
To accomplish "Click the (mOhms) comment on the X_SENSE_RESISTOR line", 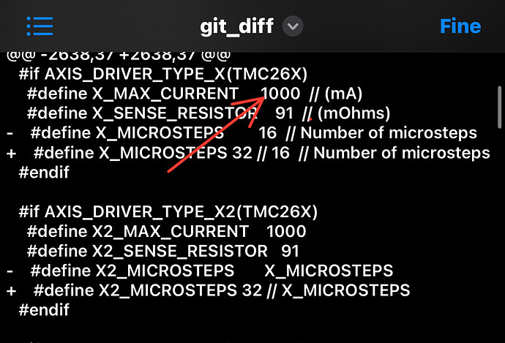I will pos(353,113).
